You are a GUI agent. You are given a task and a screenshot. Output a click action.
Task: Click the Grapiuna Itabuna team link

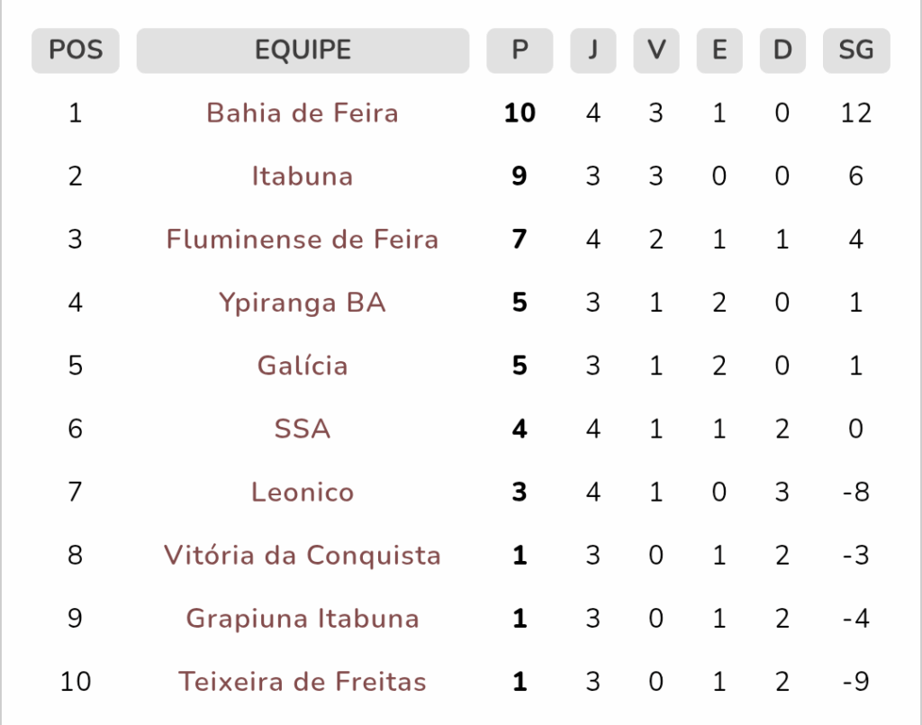[x=303, y=619]
